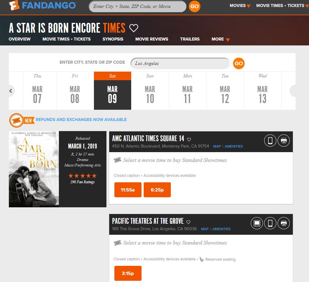
Task: Select Fri Mar 08 date
Action: click(75, 91)
